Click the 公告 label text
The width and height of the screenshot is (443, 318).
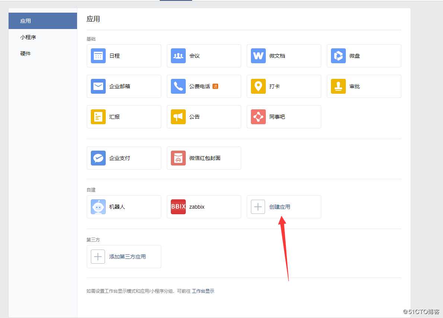194,117
